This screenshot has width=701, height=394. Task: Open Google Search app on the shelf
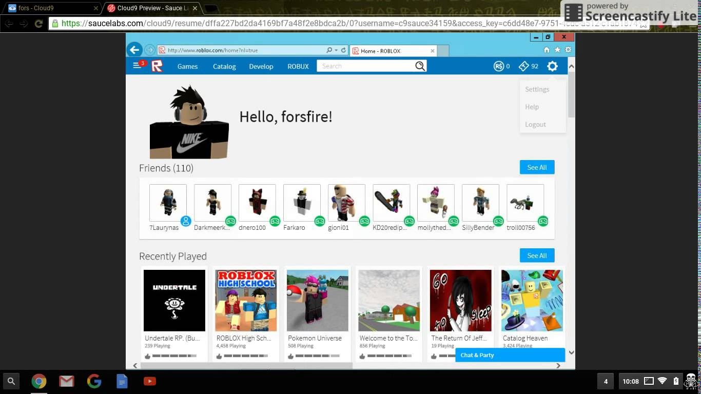point(94,381)
